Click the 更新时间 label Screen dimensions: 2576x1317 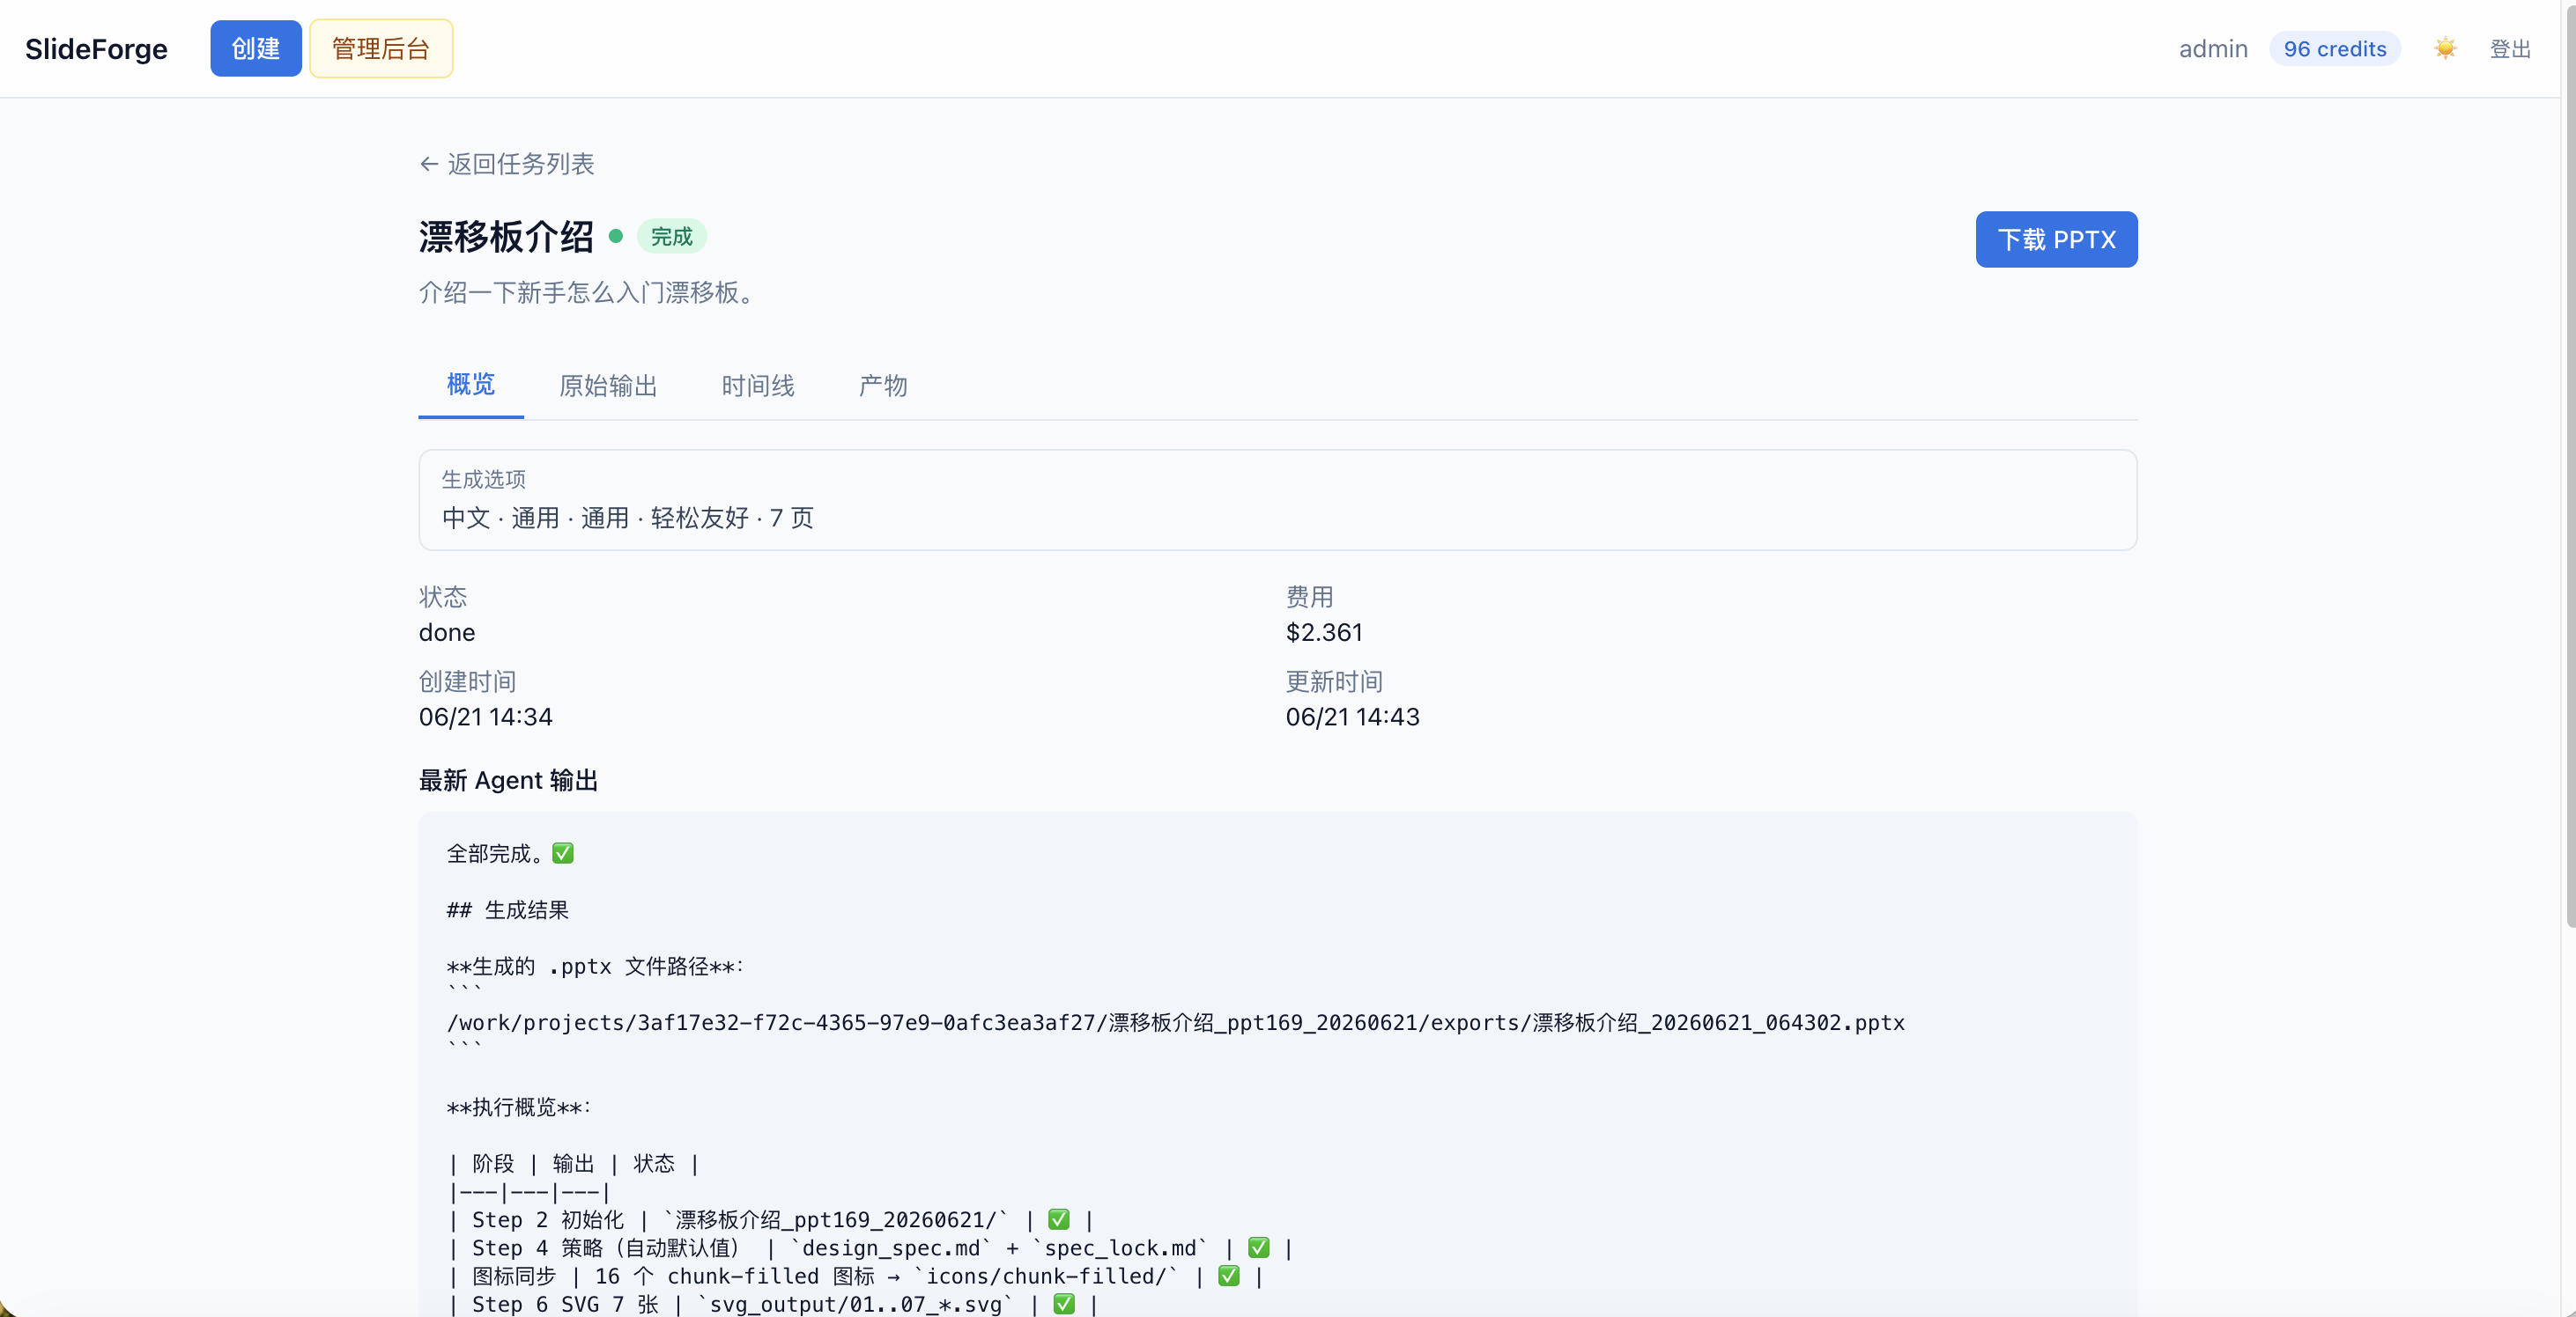tap(1334, 682)
